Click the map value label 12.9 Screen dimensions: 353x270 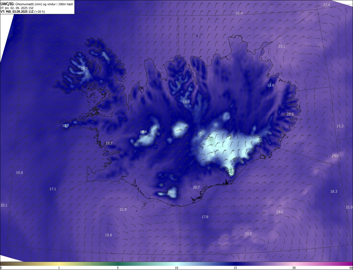point(186,102)
